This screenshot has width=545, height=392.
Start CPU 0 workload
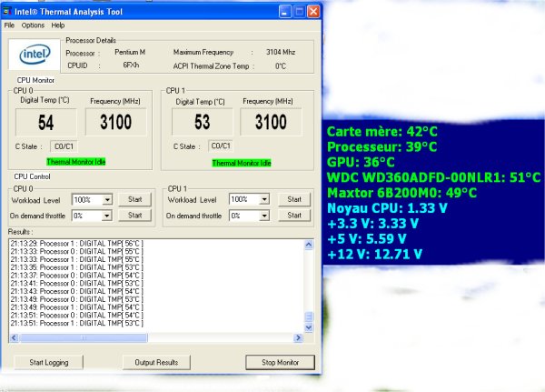click(x=134, y=199)
